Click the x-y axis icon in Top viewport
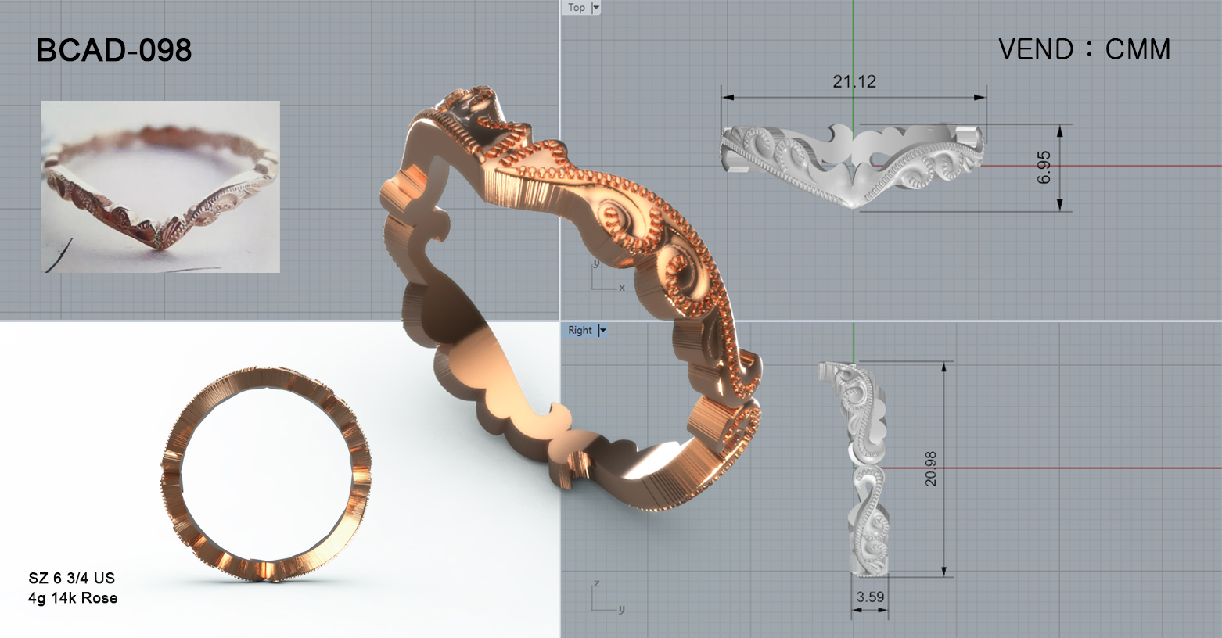The width and height of the screenshot is (1222, 638). (x=608, y=276)
